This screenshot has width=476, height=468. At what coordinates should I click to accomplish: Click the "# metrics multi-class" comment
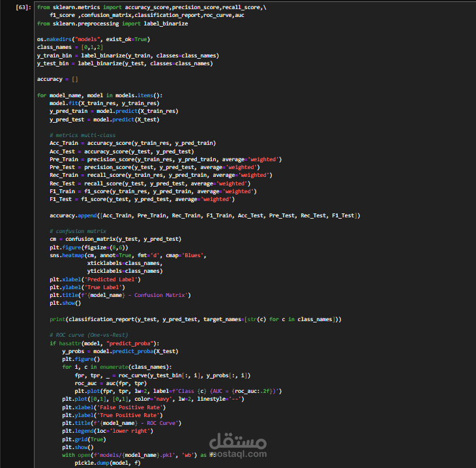pyautogui.click(x=82, y=135)
